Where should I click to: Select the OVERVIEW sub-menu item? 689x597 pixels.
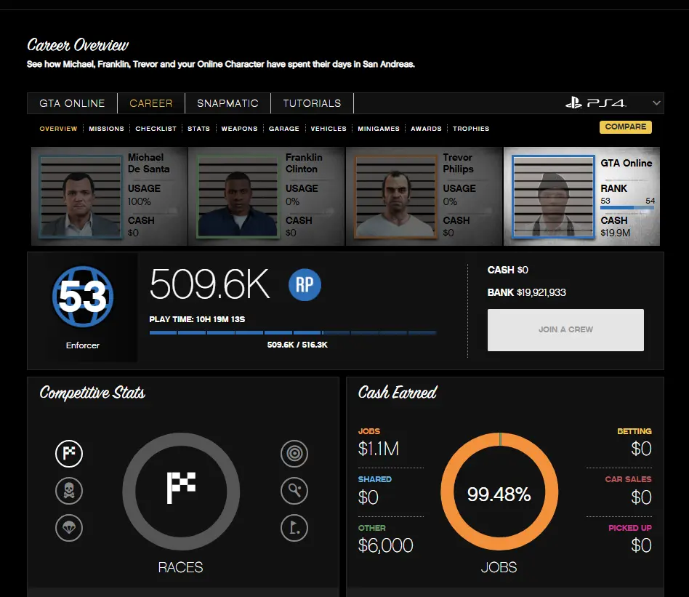[58, 129]
